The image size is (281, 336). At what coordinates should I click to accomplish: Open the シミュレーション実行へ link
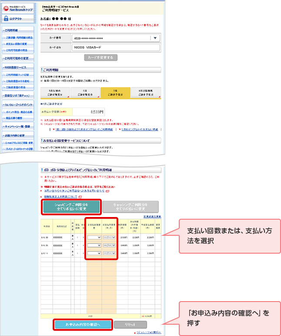[x=149, y=332]
